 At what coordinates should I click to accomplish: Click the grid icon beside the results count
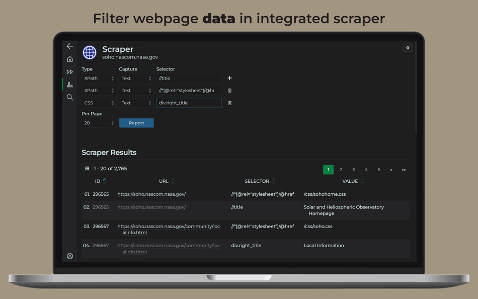coord(87,167)
